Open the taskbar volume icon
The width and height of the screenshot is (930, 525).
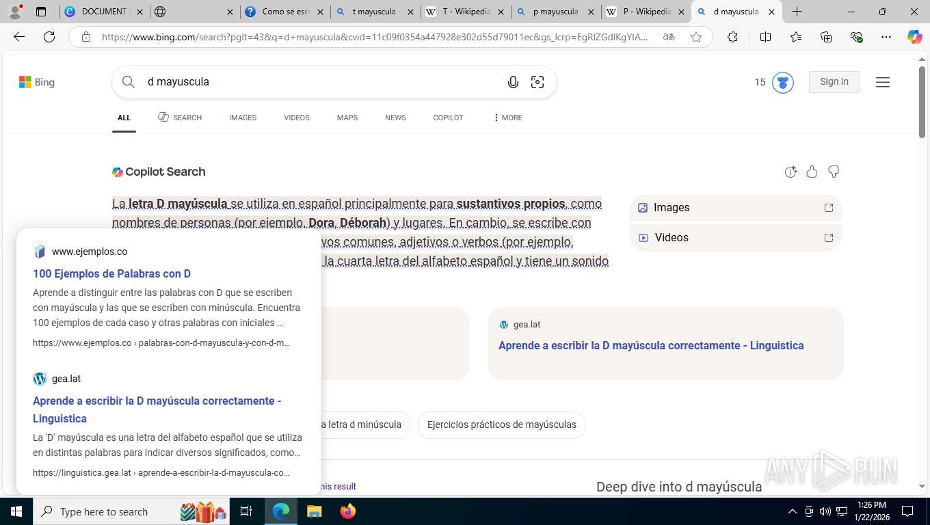(x=825, y=511)
